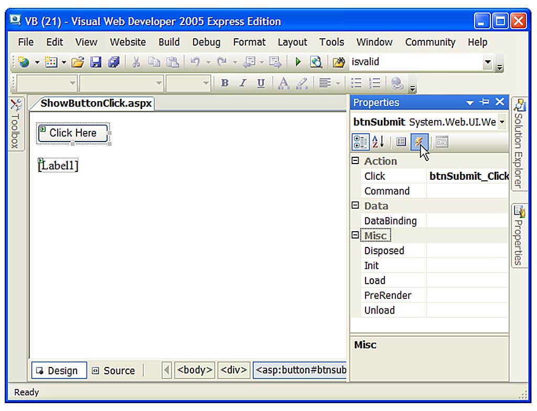Viewport: 537px width, 411px height.
Task: Collapse the Action category
Action: pos(355,160)
